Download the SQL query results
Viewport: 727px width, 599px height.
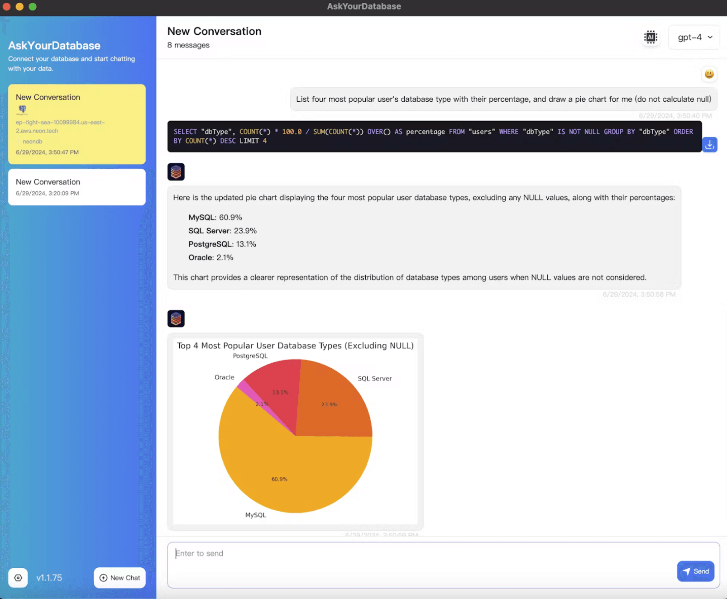pos(709,145)
